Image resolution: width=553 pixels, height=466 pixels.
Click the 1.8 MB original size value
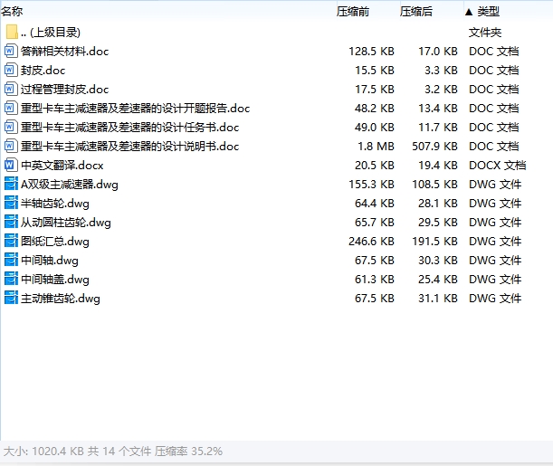(x=376, y=147)
